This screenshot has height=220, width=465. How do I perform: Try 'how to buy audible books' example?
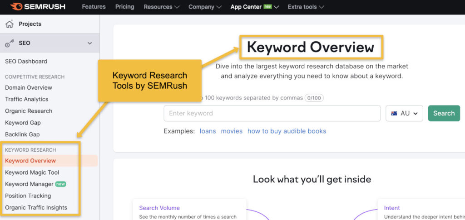click(287, 131)
